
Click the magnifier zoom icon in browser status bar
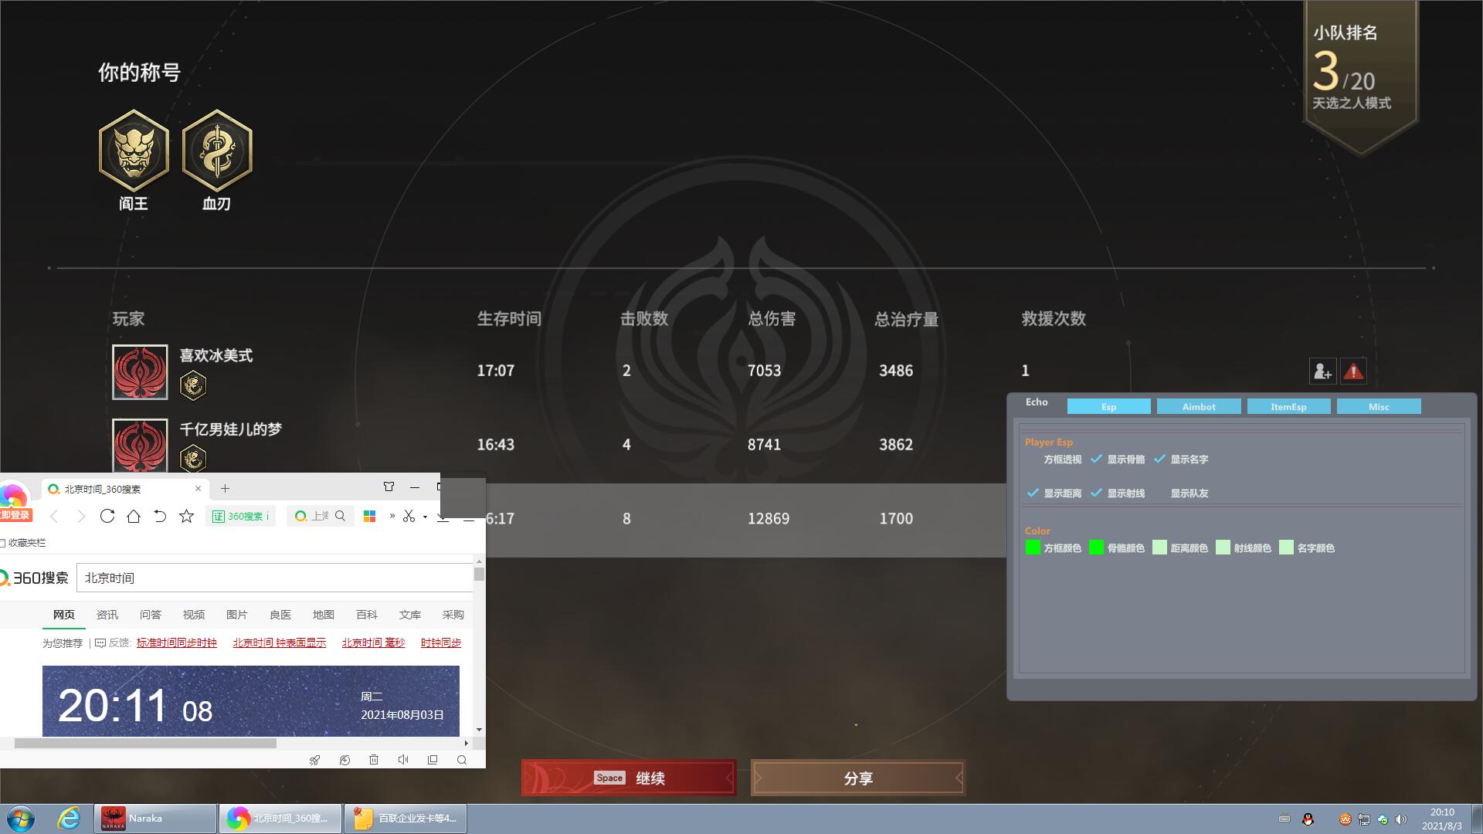(x=462, y=760)
